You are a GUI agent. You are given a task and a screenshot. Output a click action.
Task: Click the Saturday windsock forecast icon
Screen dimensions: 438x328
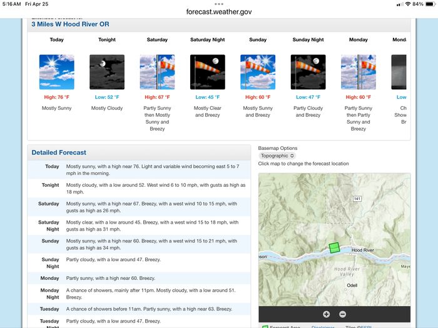[x=157, y=72]
